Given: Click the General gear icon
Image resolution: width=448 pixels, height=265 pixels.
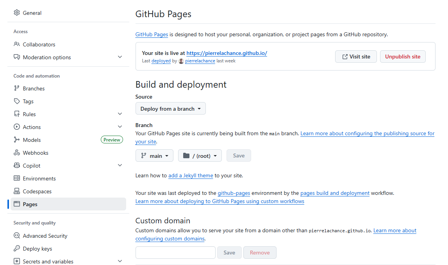Looking at the screenshot, I should coord(17,12).
